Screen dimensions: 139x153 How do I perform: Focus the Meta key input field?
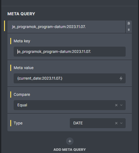point(69,52)
